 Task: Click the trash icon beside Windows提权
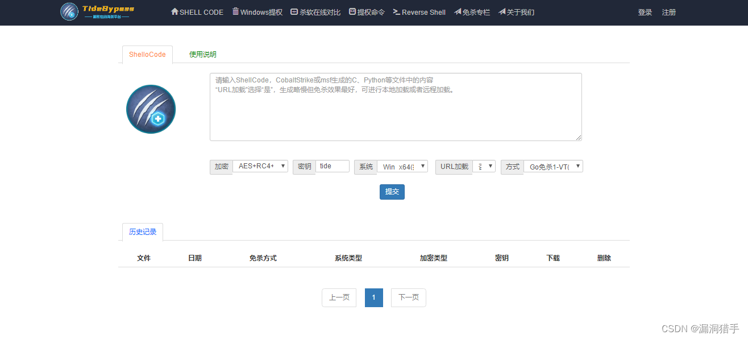point(235,11)
